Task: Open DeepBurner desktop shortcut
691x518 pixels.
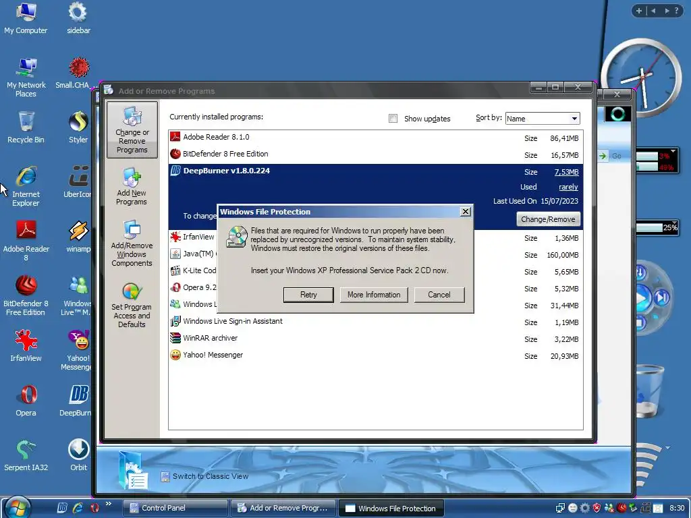Action: (x=76, y=401)
